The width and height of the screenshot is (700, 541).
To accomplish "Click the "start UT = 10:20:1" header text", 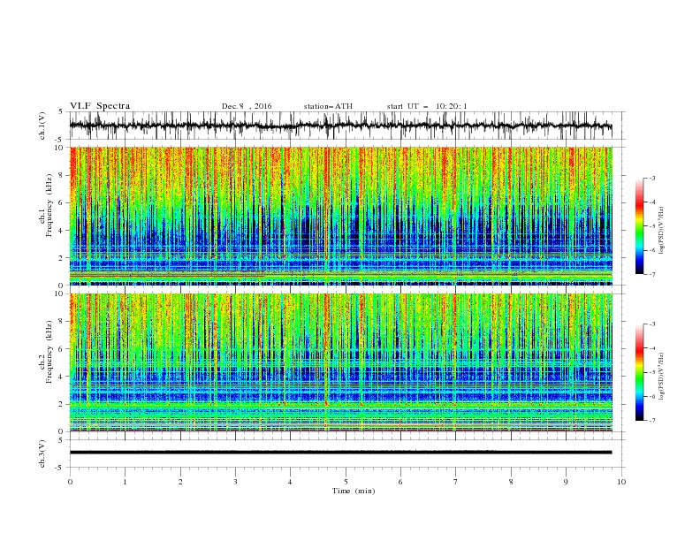I will pyautogui.click(x=427, y=106).
